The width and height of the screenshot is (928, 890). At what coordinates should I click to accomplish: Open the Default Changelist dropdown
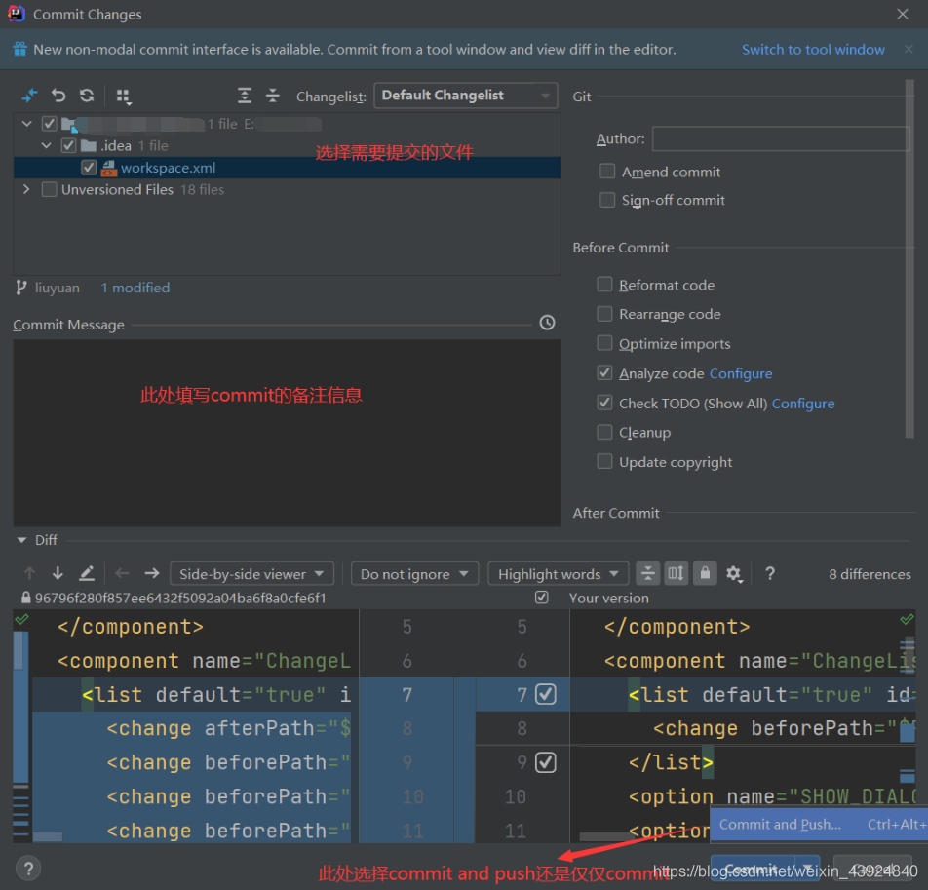pyautogui.click(x=465, y=96)
